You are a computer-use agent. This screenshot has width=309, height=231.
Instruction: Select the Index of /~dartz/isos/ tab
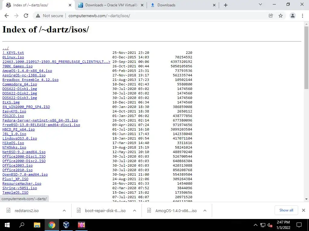pos(38,5)
